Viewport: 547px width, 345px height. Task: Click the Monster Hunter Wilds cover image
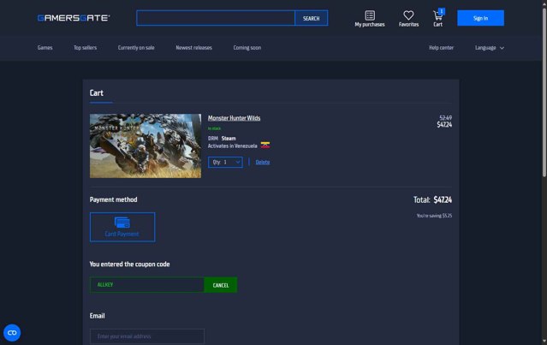(146, 146)
